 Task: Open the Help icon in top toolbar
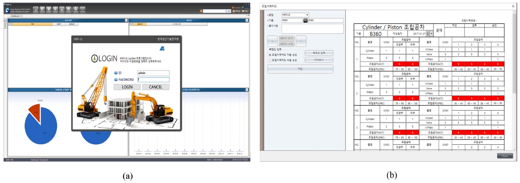point(246,11)
